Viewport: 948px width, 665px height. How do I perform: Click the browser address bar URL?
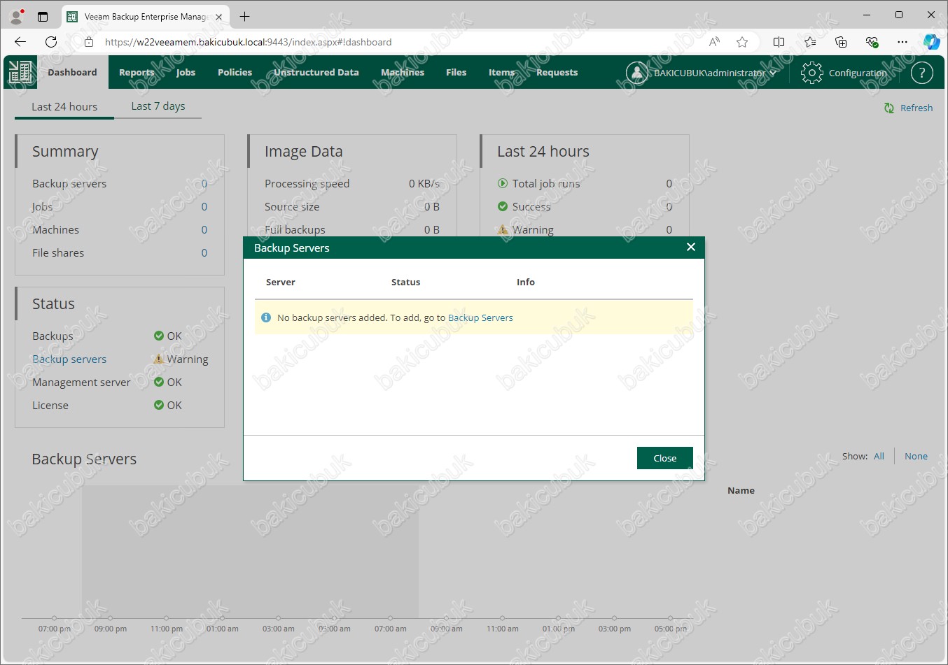(248, 42)
